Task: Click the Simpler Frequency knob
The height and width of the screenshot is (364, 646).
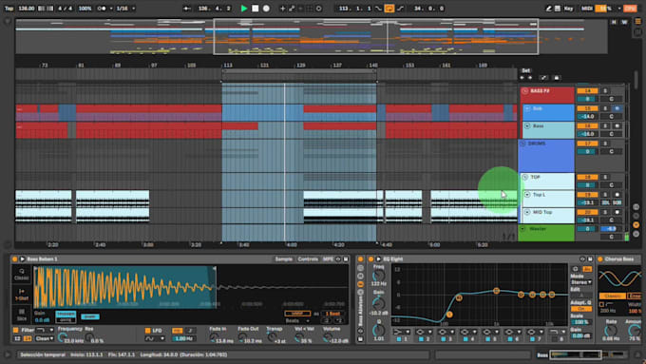Action: [62, 337]
